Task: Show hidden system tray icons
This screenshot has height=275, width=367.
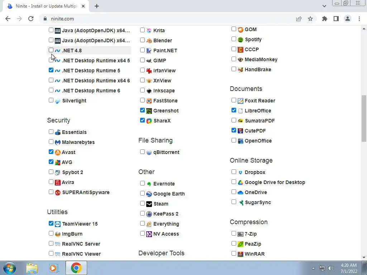Action: 313,268
